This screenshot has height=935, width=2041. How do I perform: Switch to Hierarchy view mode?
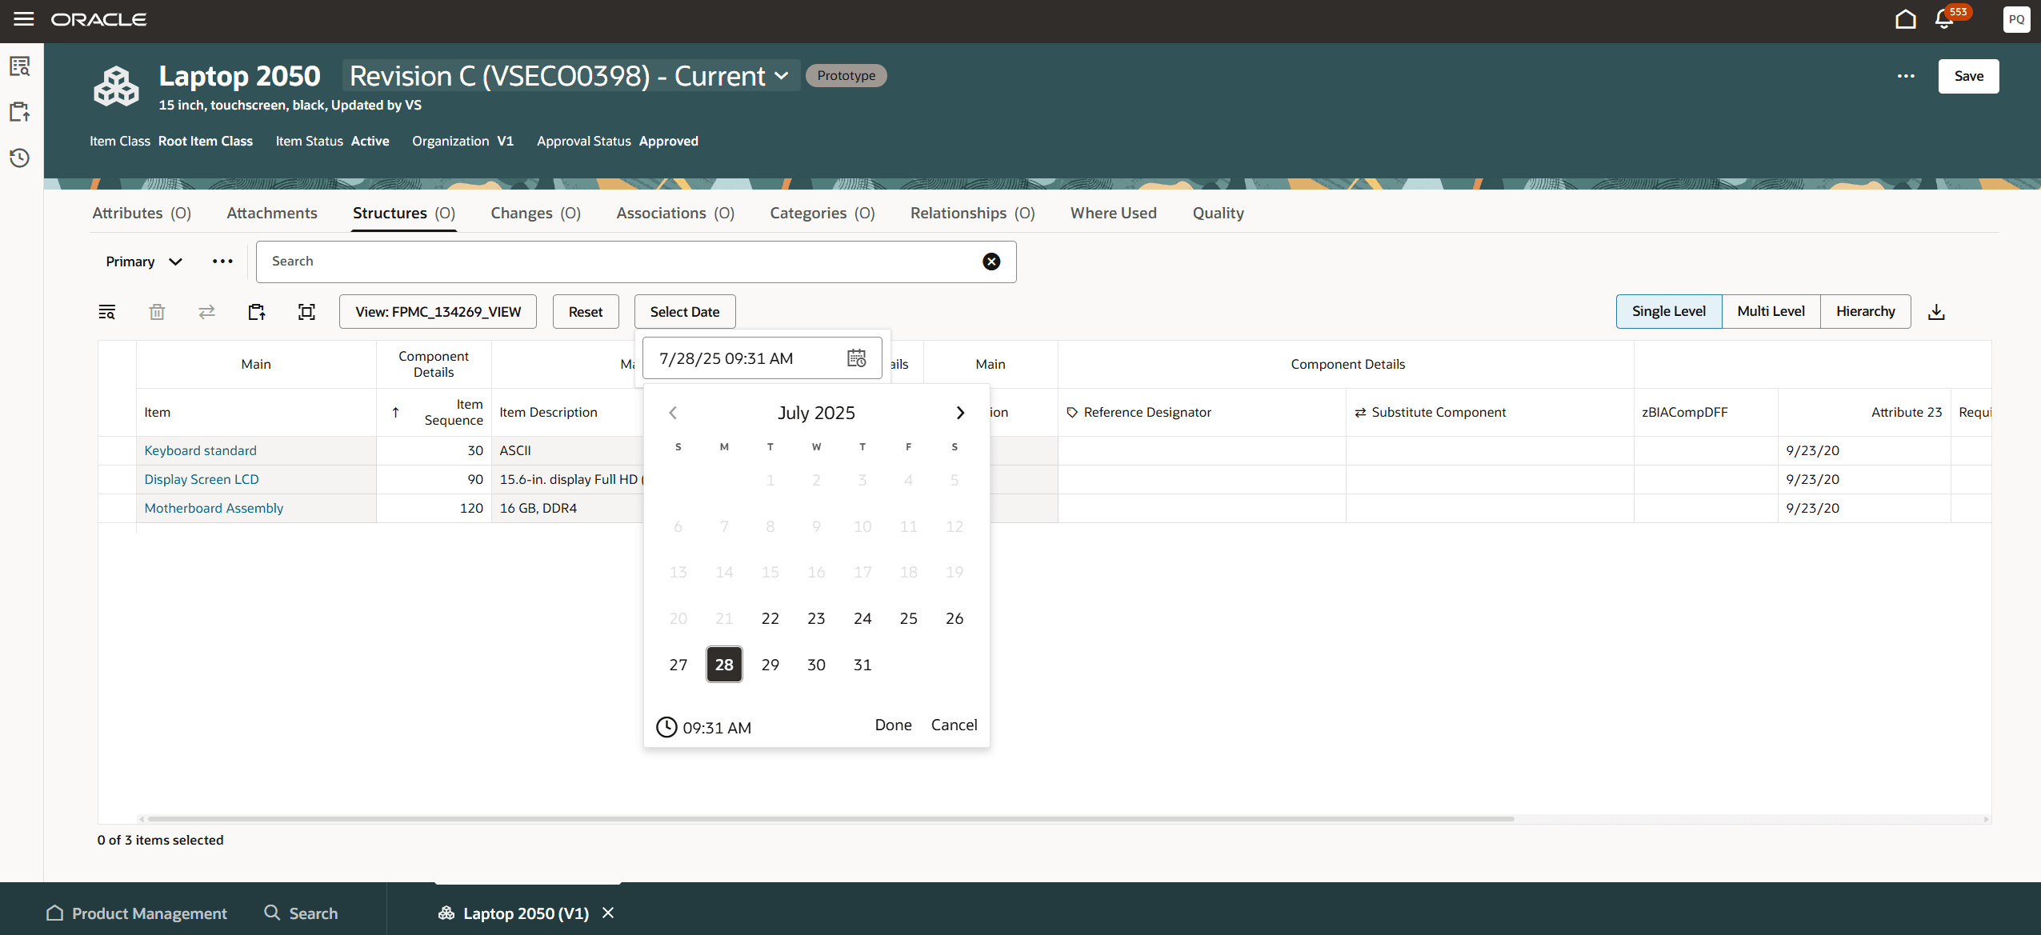[1865, 311]
